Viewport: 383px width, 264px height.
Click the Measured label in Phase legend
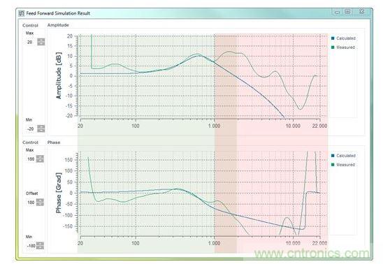point(345,165)
